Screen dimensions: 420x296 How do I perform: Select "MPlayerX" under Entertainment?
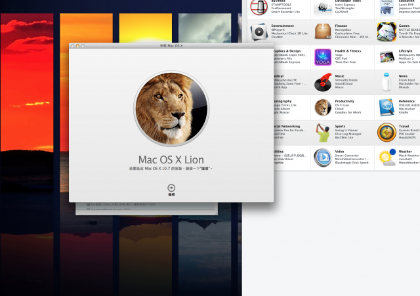click(278, 30)
